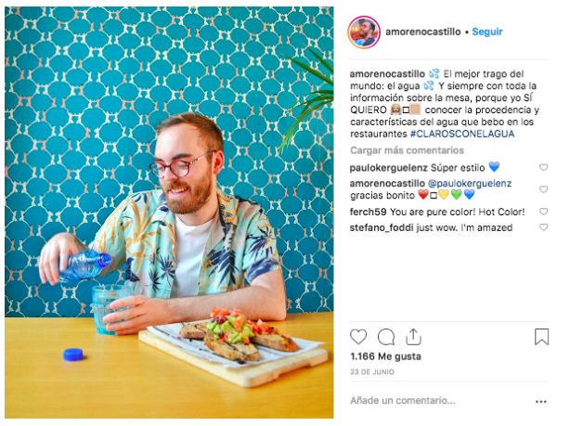Open the amorenocastillo username in the header
Image resolution: width=570 pixels, height=426 pixels.
(423, 32)
